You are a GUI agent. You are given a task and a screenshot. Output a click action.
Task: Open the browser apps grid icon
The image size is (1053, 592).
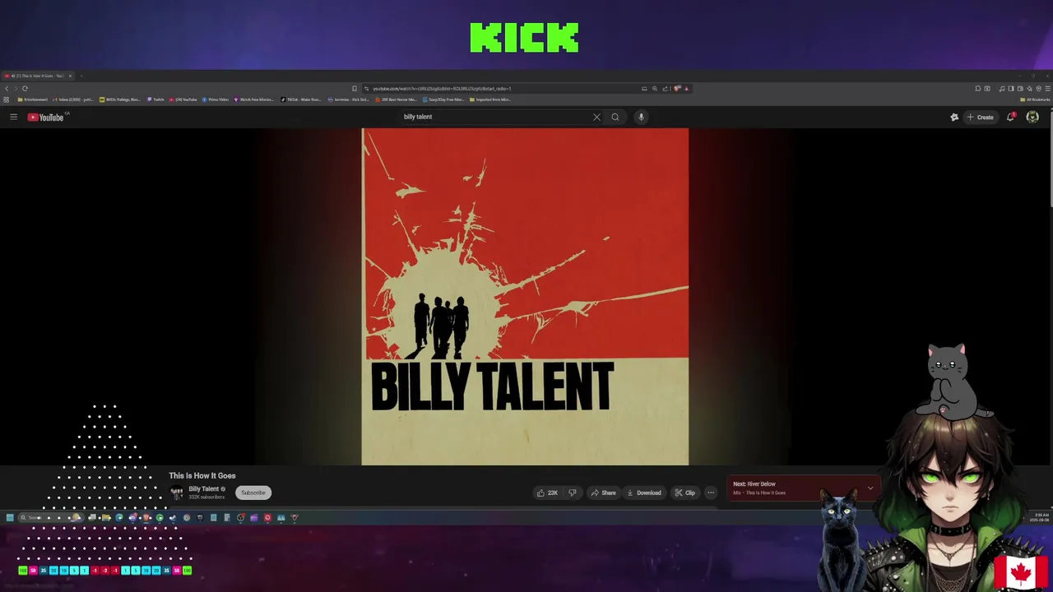pos(6,99)
